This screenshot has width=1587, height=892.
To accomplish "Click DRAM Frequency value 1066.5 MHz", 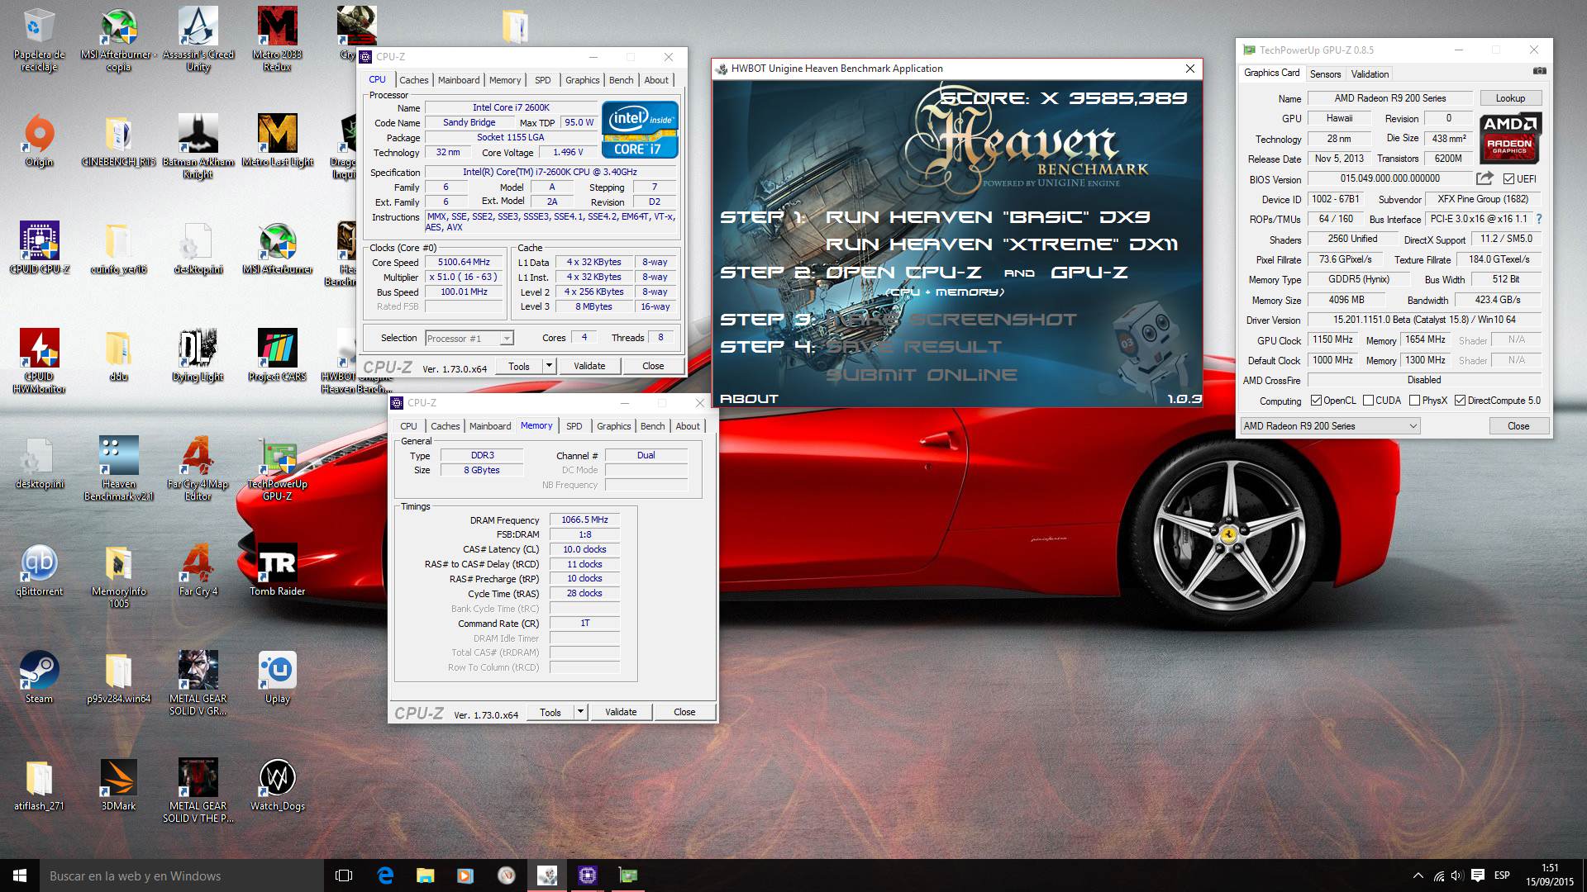I will [x=584, y=520].
